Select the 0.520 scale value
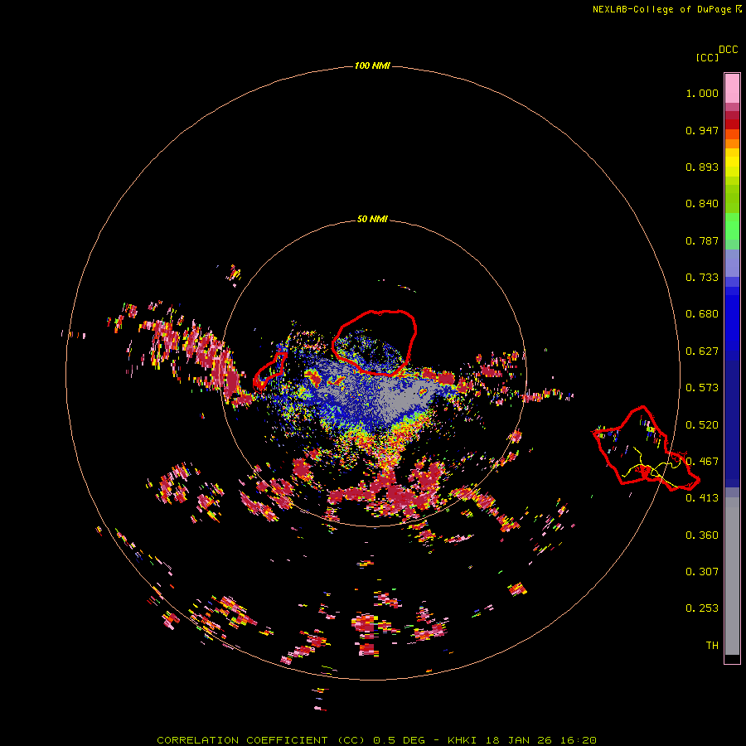The height and width of the screenshot is (746, 746). (x=702, y=425)
